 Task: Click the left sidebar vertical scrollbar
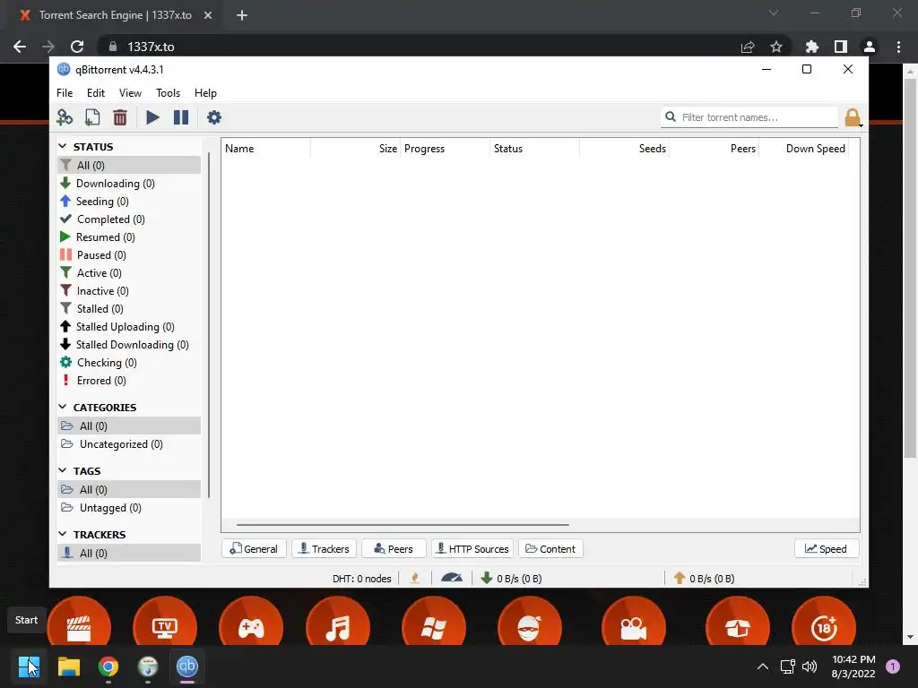click(x=208, y=324)
